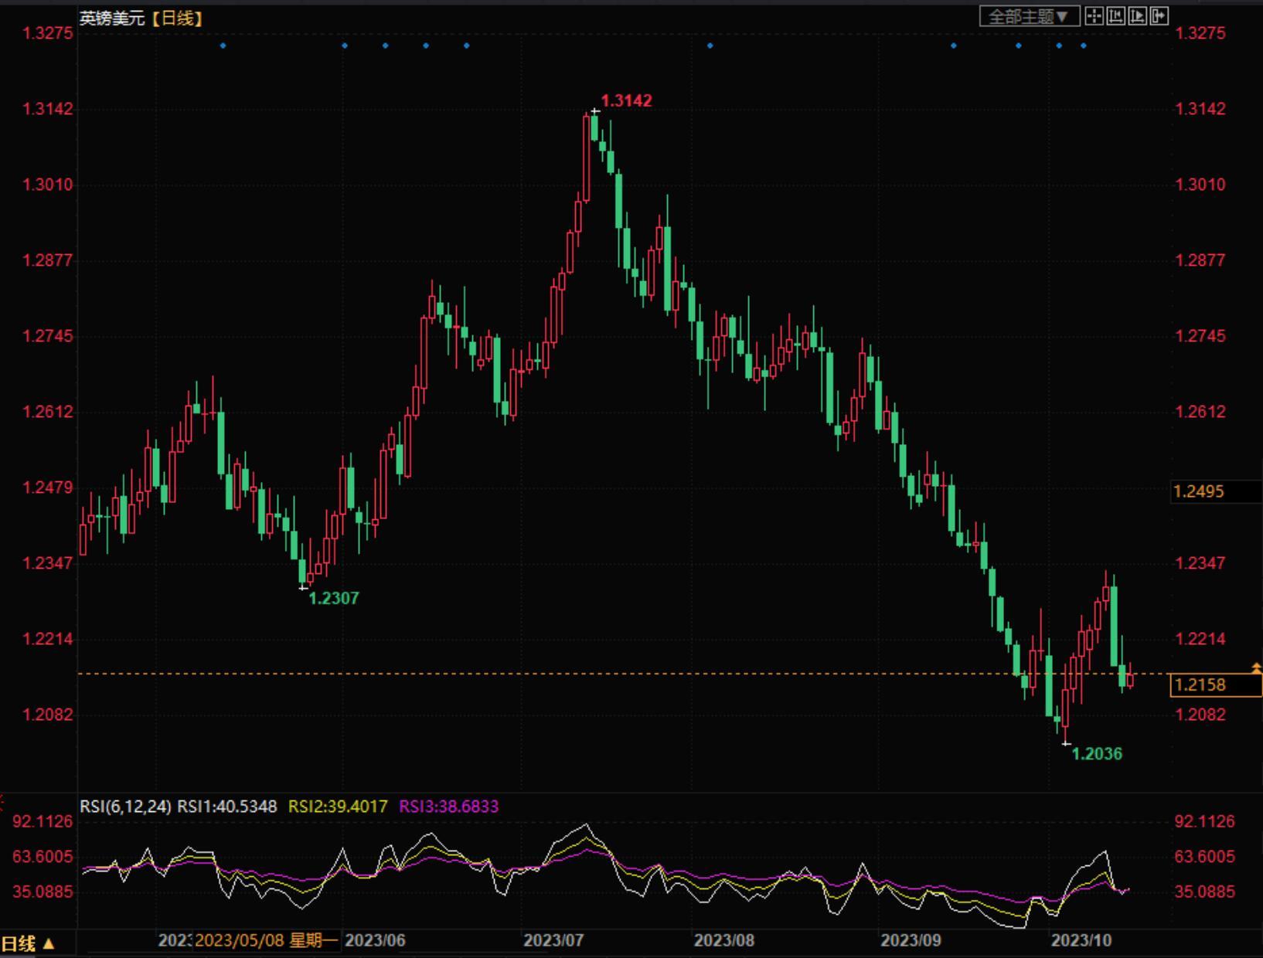Click the 1.3142 high price marker
Image resolution: width=1263 pixels, height=958 pixels.
(x=626, y=100)
